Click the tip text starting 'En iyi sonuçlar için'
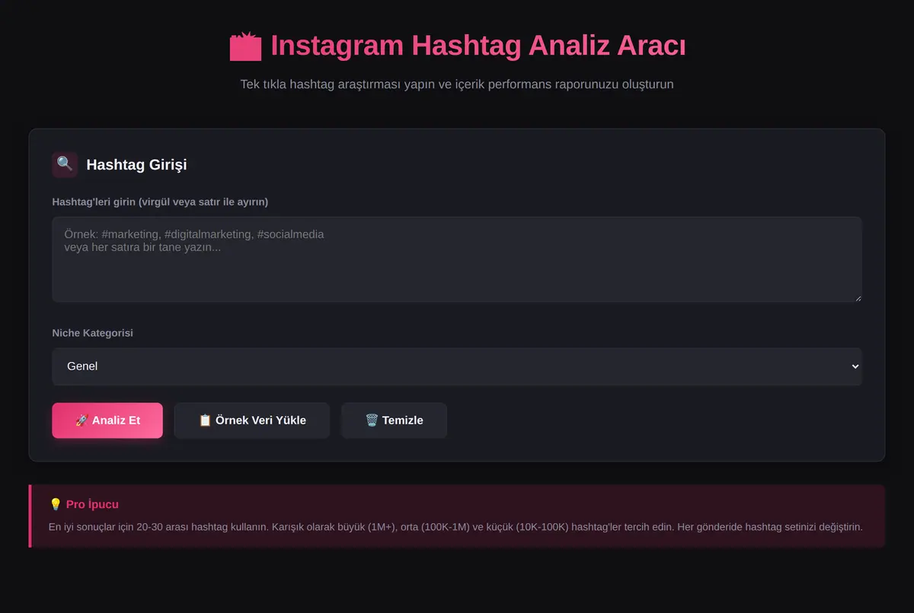The width and height of the screenshot is (914, 613). [455, 526]
